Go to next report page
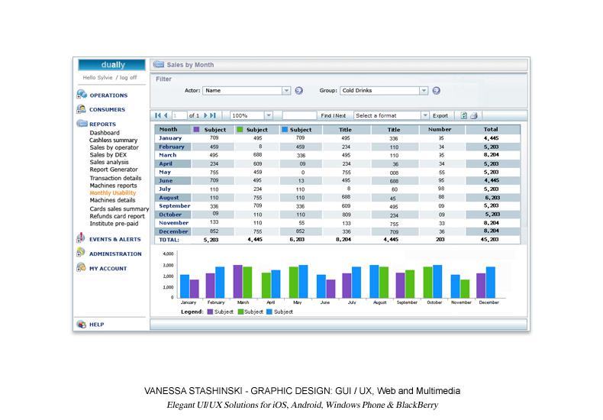The height and width of the screenshot is (420, 603). click(x=205, y=115)
